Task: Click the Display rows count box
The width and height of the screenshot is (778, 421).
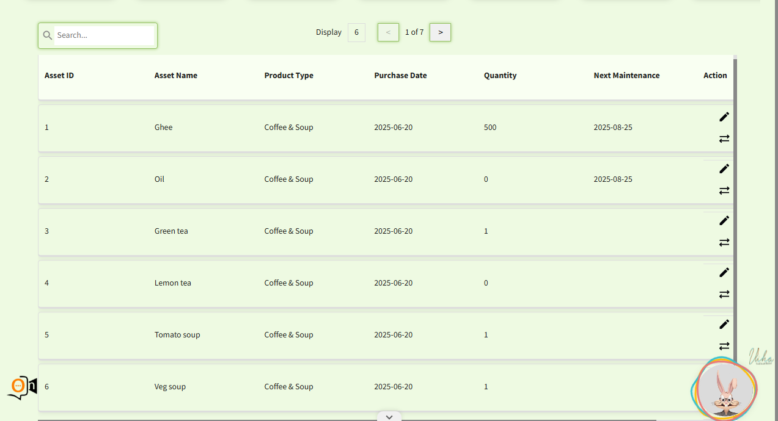Action: 356,32
